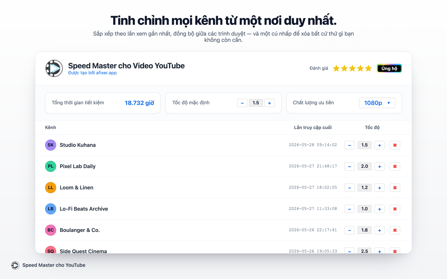The height and width of the screenshot is (279, 447).
Task: Click the LB avatar for Lo-Fi Beats Archive
Action: 51,209
